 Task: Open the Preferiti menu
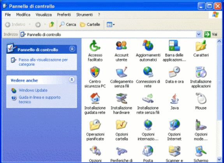[64, 15]
